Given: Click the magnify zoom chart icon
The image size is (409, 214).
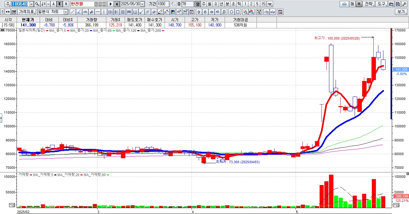Looking at the screenshot, I should tap(245, 12).
